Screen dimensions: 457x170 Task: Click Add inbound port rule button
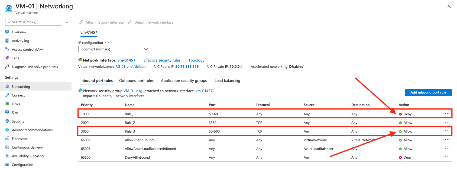click(428, 92)
